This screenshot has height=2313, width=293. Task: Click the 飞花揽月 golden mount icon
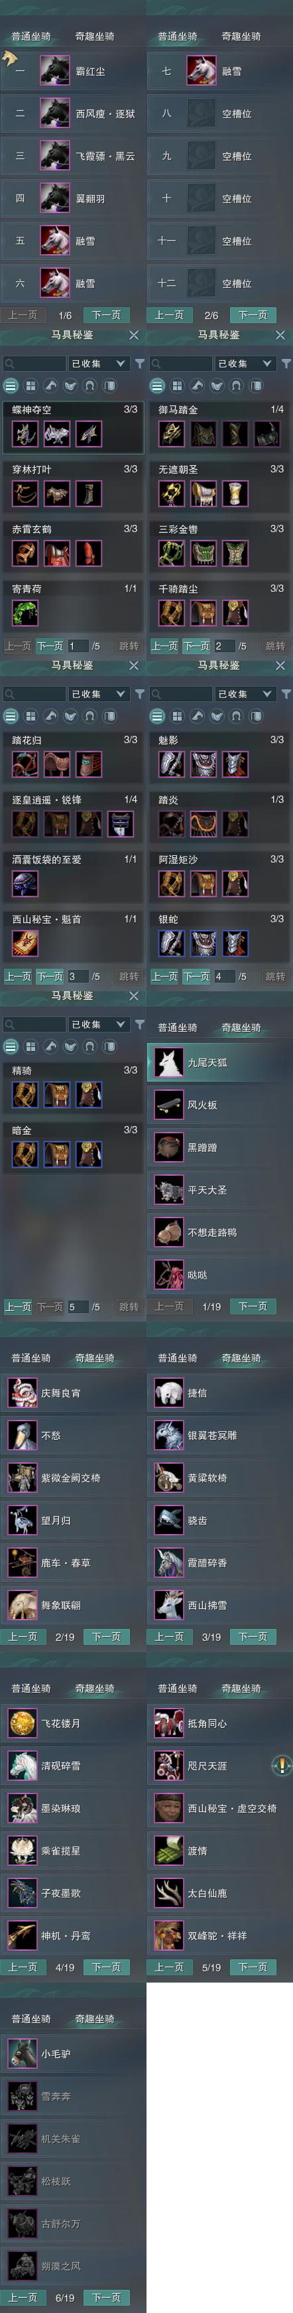click(21, 1722)
